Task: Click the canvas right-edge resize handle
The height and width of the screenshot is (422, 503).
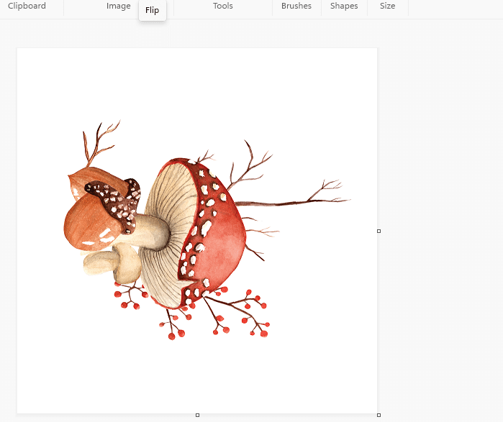Action: point(379,231)
